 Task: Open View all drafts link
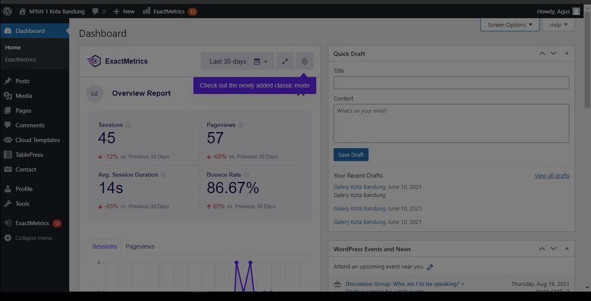(552, 176)
